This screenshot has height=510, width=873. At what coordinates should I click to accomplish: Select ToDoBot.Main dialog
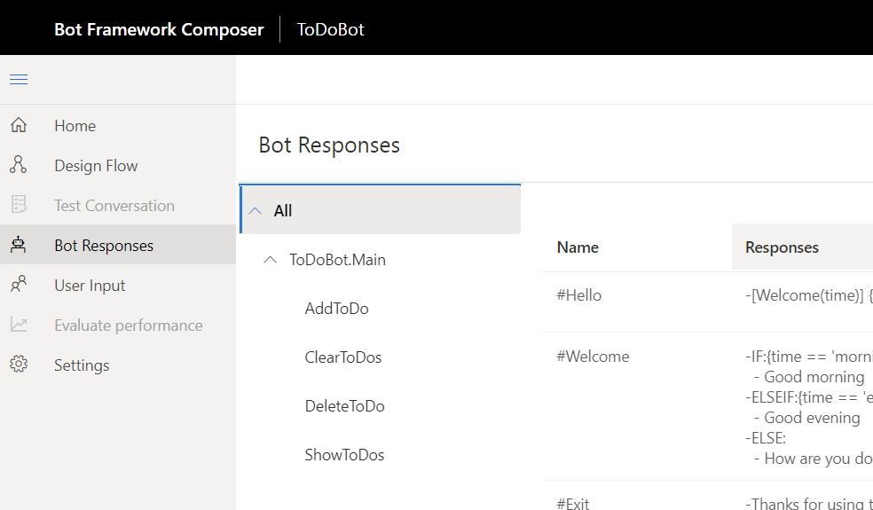click(x=337, y=260)
